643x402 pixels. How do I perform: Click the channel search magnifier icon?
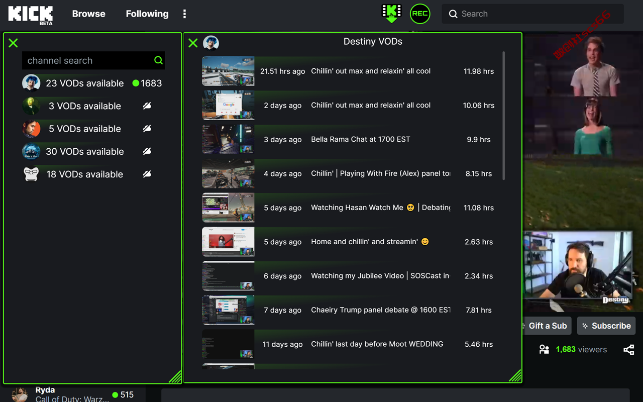(x=158, y=60)
